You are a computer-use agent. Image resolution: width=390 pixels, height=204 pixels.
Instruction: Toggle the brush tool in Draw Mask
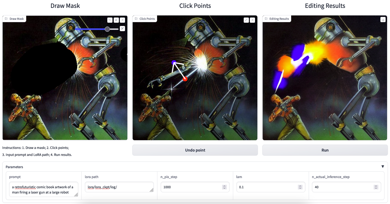click(x=122, y=29)
